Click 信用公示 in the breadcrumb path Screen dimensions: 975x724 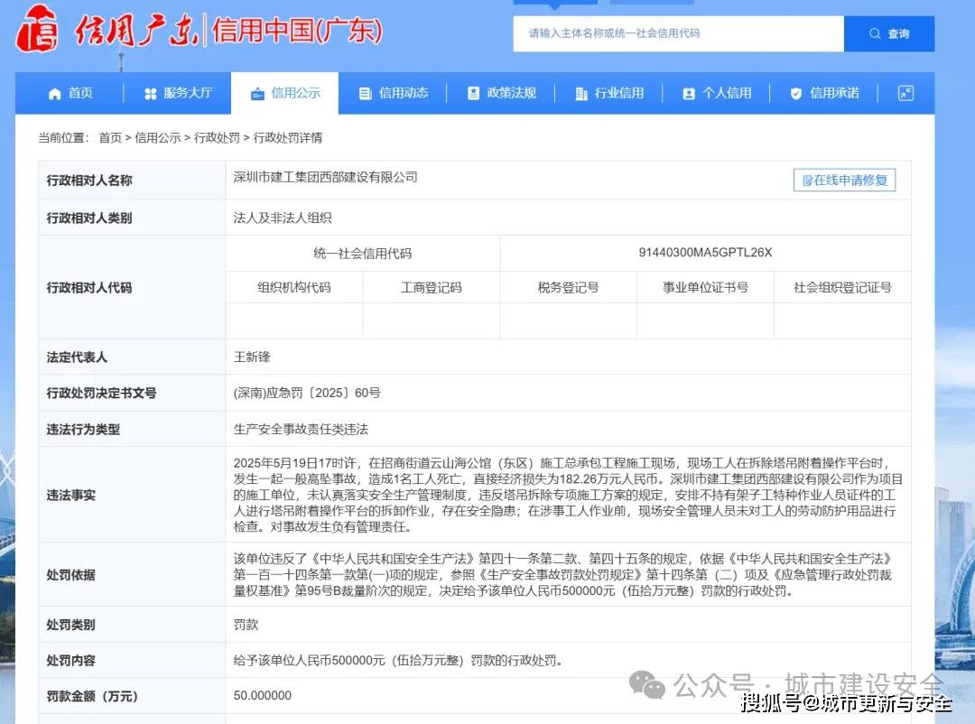tap(158, 137)
